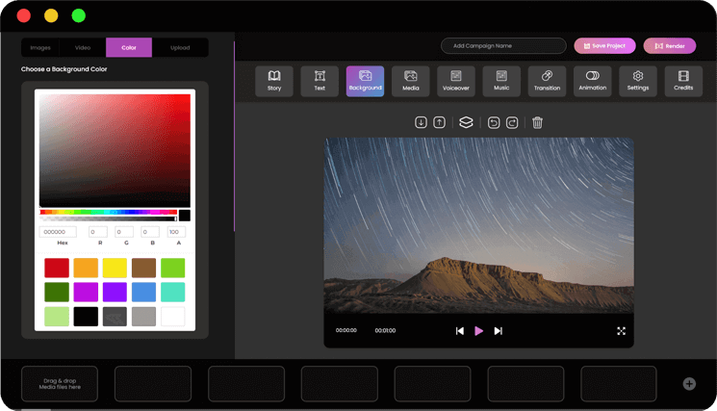Image resolution: width=717 pixels, height=411 pixels.
Task: Open the Transition tool
Action: (547, 81)
